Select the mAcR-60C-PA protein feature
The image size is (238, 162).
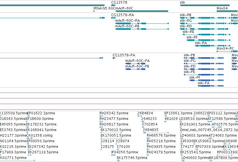[x=135, y=64]
